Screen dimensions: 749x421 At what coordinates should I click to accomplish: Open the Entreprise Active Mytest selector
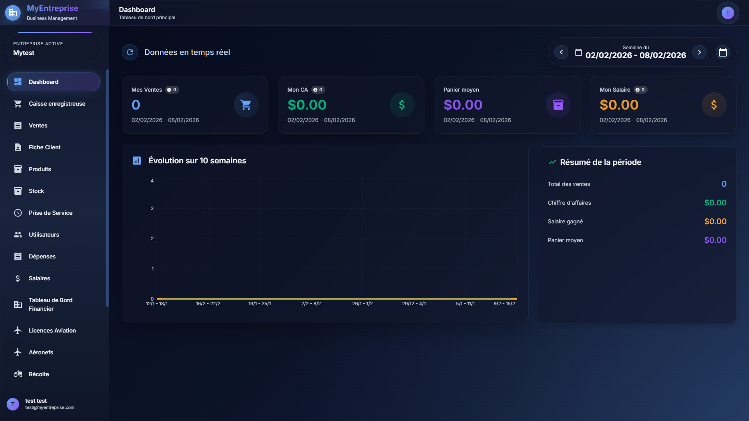tap(55, 48)
